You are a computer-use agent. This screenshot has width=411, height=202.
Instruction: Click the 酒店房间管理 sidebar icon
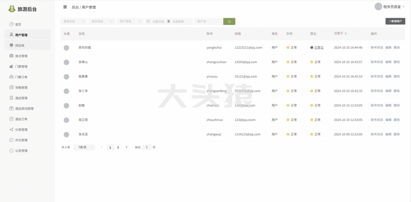(11, 108)
